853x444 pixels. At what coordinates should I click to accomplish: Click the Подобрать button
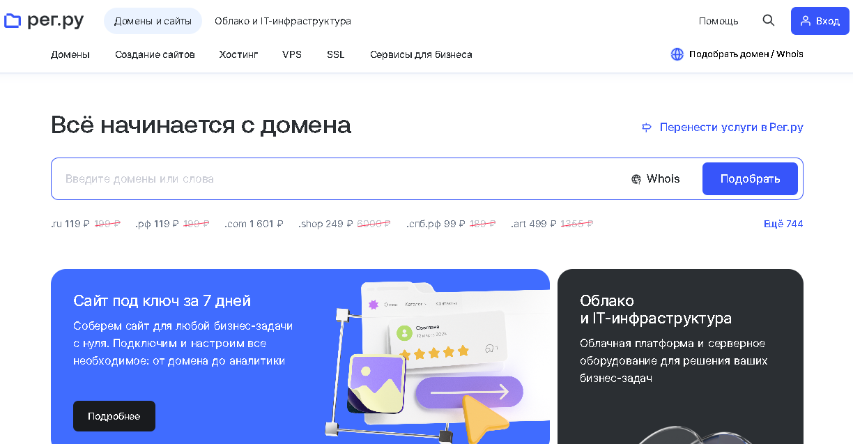point(750,178)
